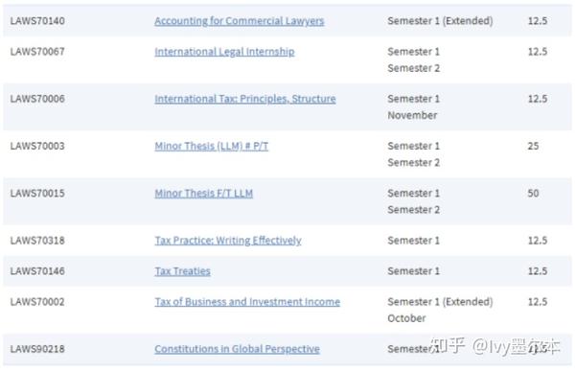Select the LAWS70003 subject code

[x=37, y=147]
